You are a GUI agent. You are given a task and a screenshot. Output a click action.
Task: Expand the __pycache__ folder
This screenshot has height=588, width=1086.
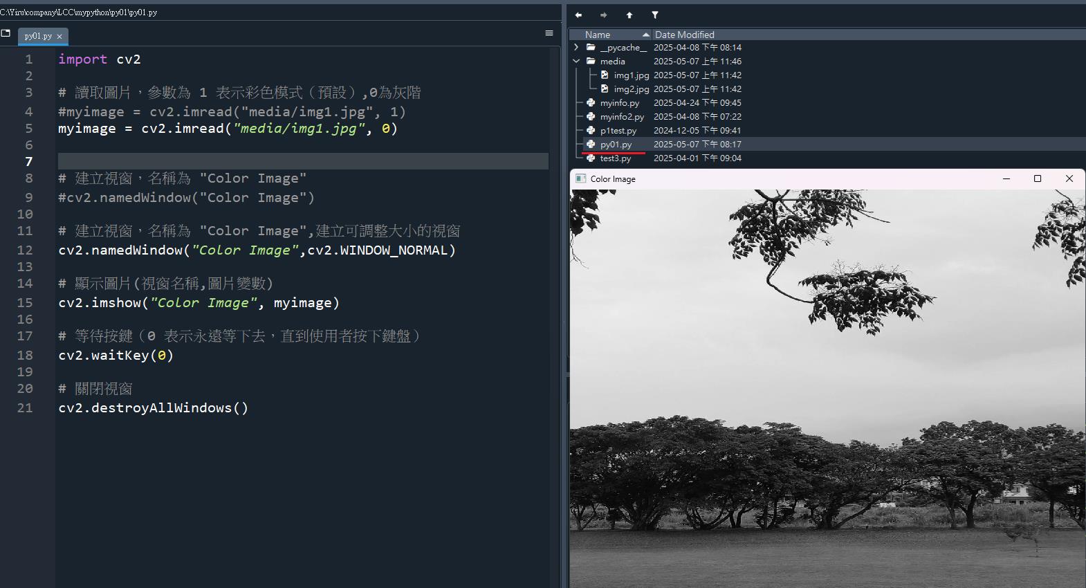[576, 47]
